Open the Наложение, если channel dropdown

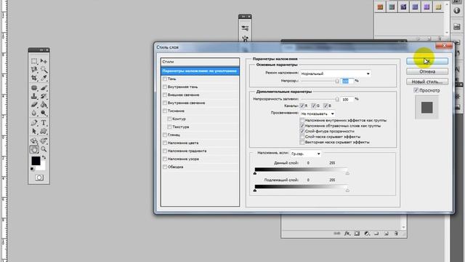(306, 154)
